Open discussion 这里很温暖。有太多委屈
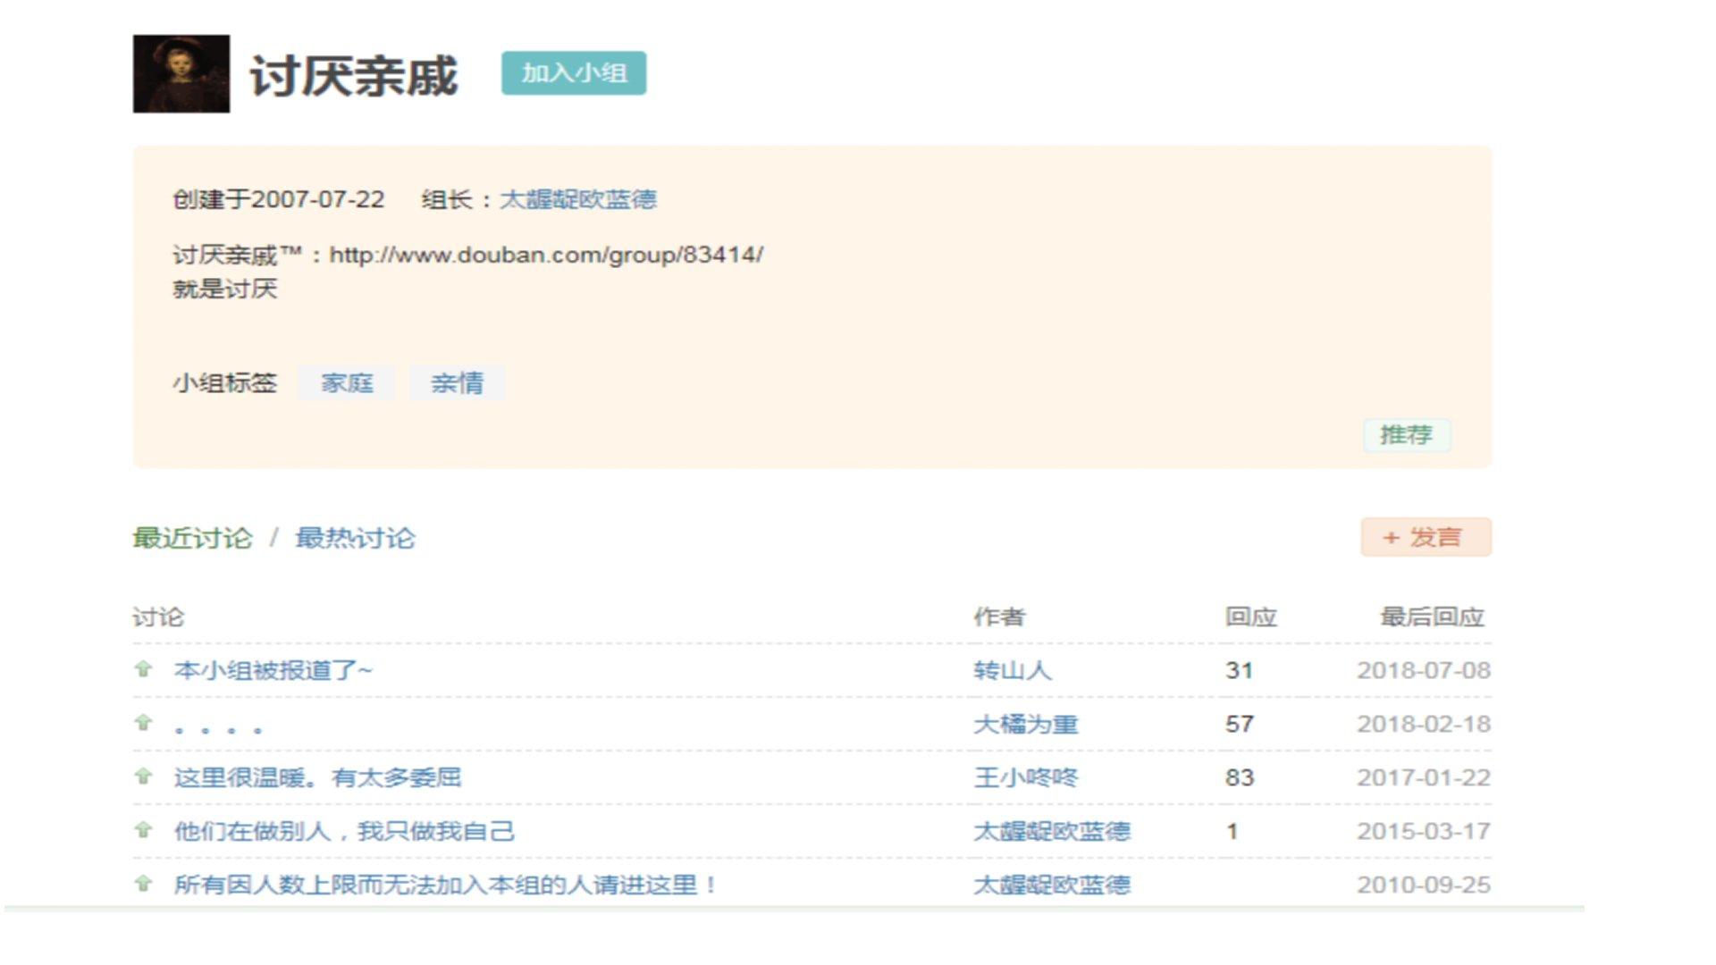 tap(317, 777)
